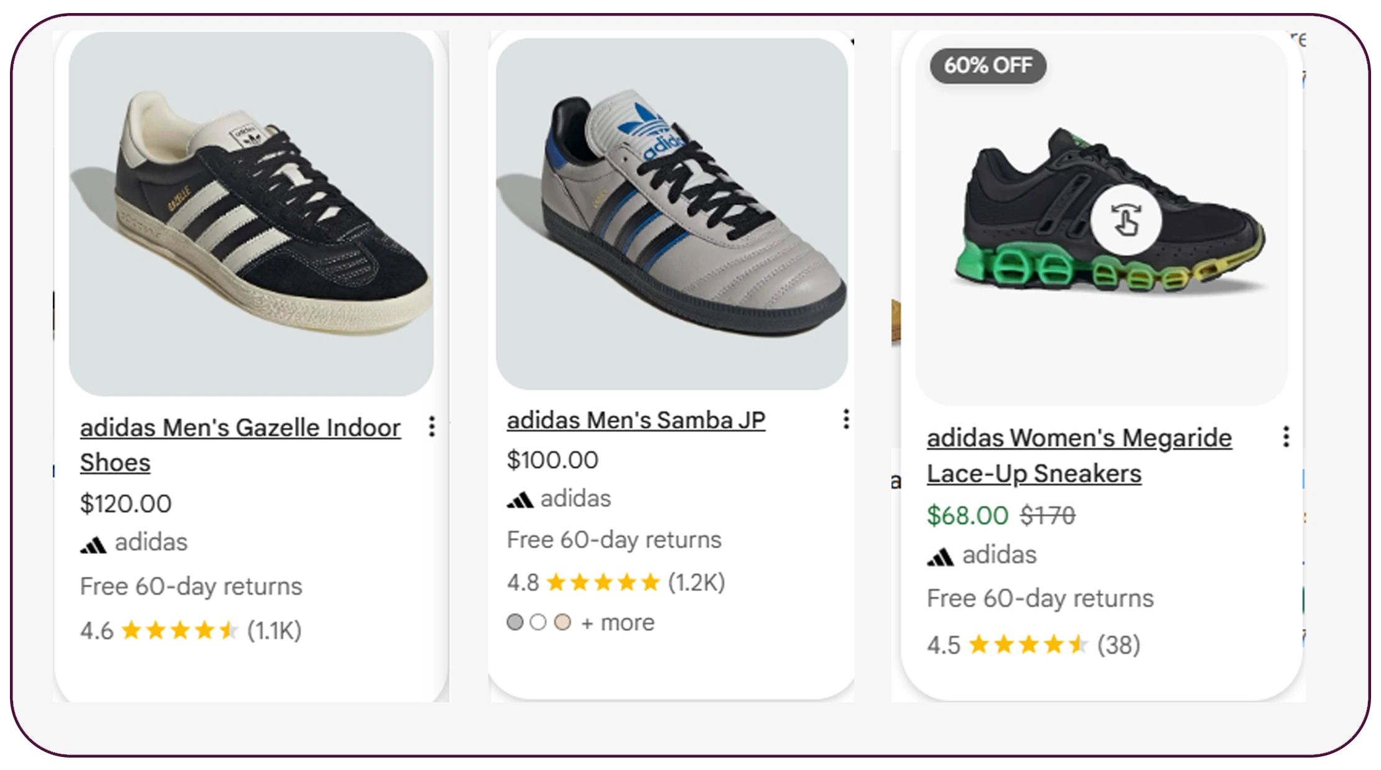Select the beige color swatch for Samba
The height and width of the screenshot is (770, 1381).
click(x=563, y=622)
